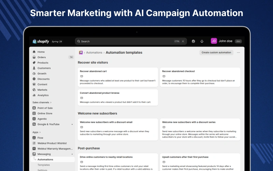Click the JD profile avatar
The width and height of the screenshot is (273, 171).
click(214, 41)
